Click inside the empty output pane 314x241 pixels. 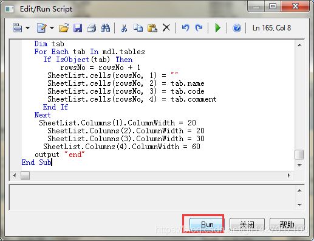coord(152,197)
